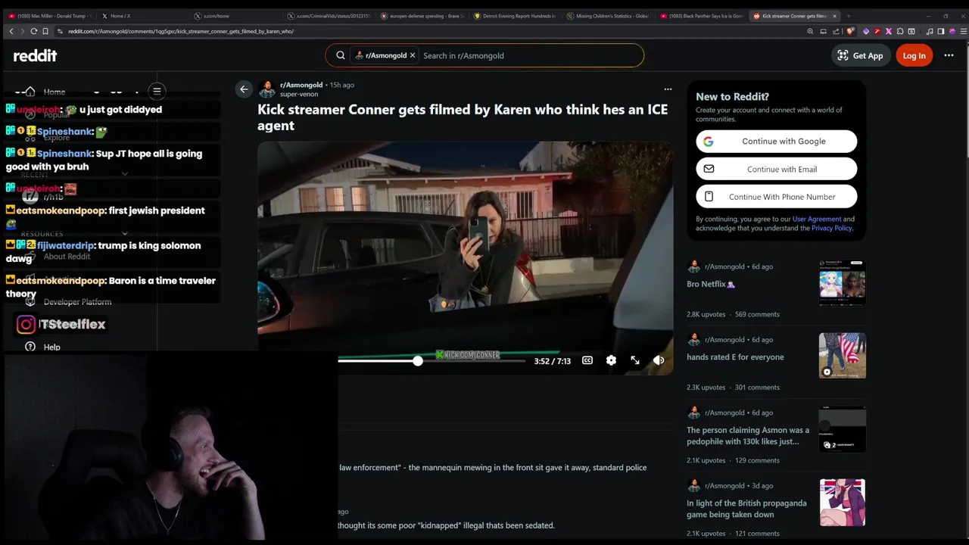Open About Reddit in the sidebar
The image size is (969, 545).
[x=67, y=257]
